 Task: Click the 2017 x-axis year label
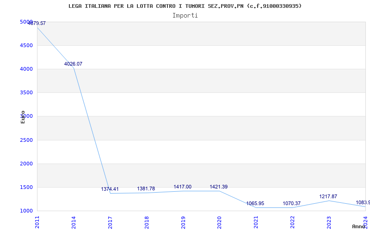(x=110, y=223)
